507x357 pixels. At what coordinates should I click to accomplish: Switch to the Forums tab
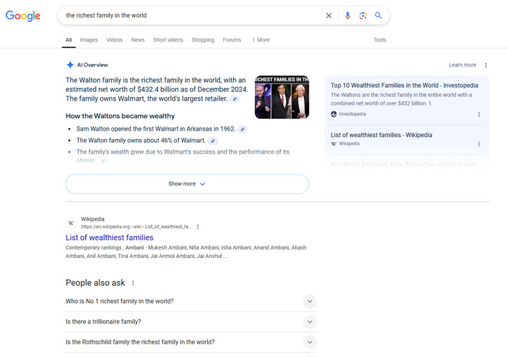pos(232,40)
